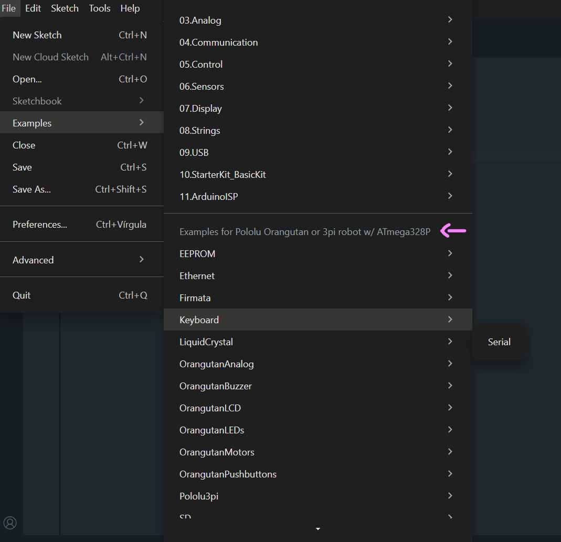
Task: Expand the Examples submenu
Action: [82, 122]
